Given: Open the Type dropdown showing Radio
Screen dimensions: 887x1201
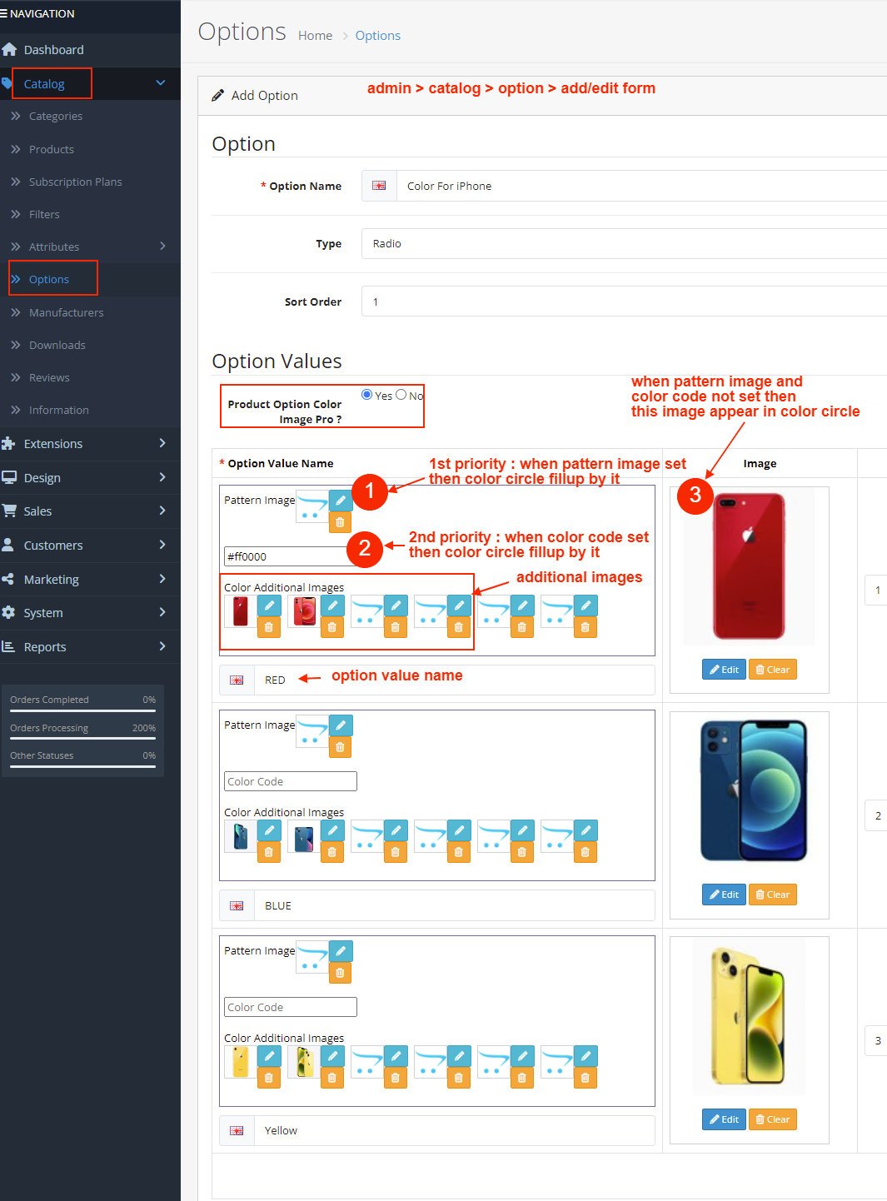Looking at the screenshot, I should pos(623,244).
